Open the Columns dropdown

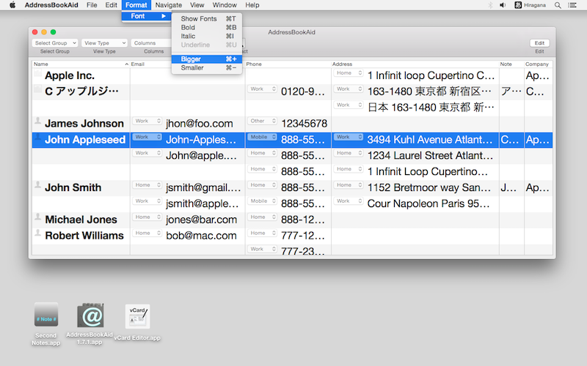click(151, 43)
